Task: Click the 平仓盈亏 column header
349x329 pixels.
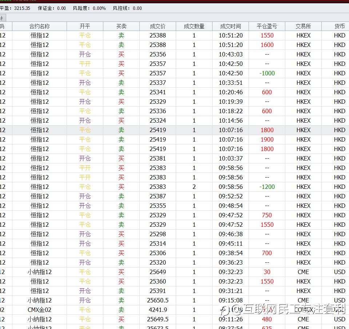Action: 267,26
